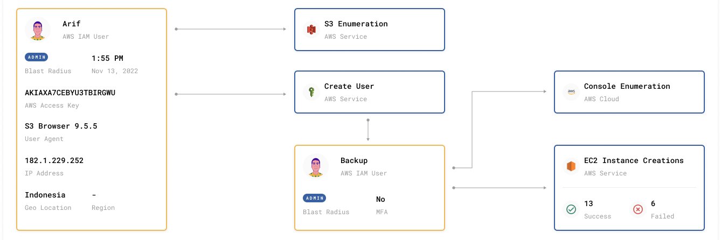
Task: Click the S3 Browser 9.5.5 user agent
Action: (x=61, y=126)
